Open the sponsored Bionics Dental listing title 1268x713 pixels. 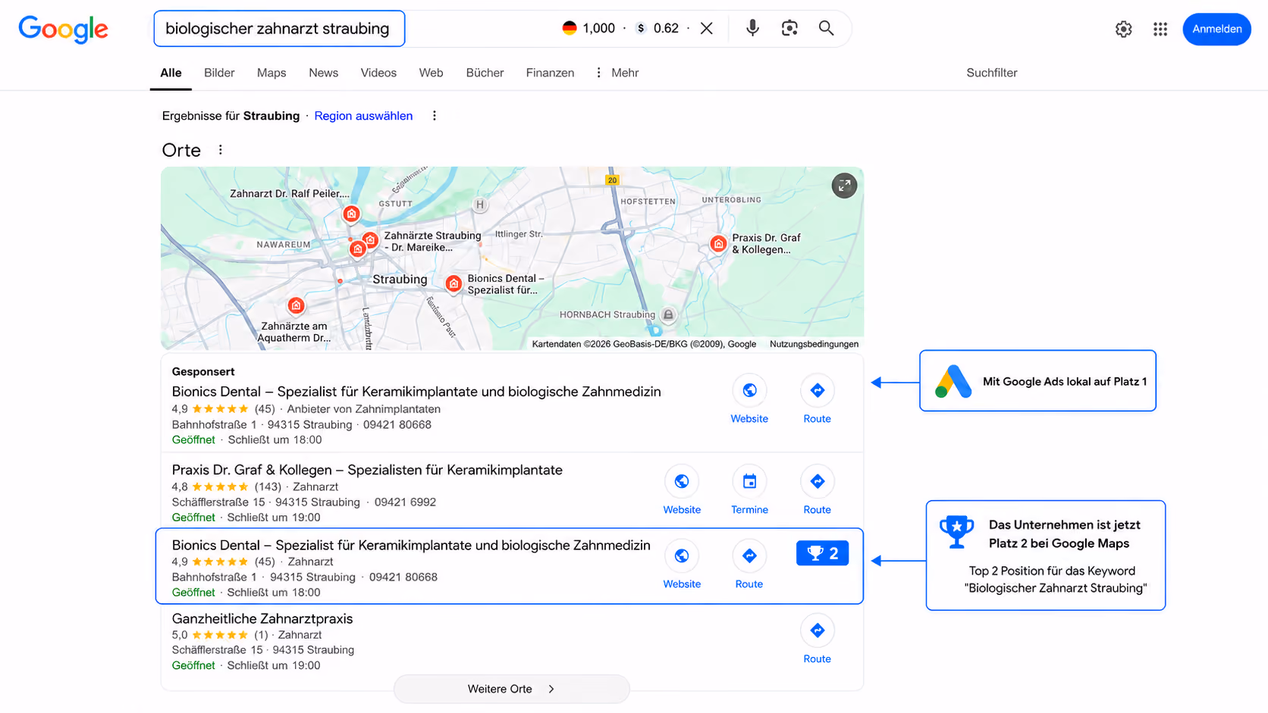pyautogui.click(x=416, y=392)
